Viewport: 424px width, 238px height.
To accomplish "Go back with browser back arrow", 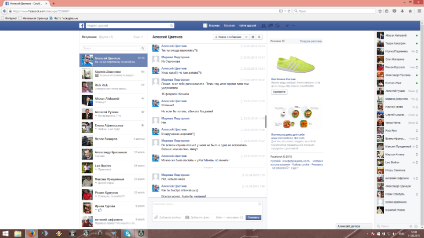I will point(5,11).
